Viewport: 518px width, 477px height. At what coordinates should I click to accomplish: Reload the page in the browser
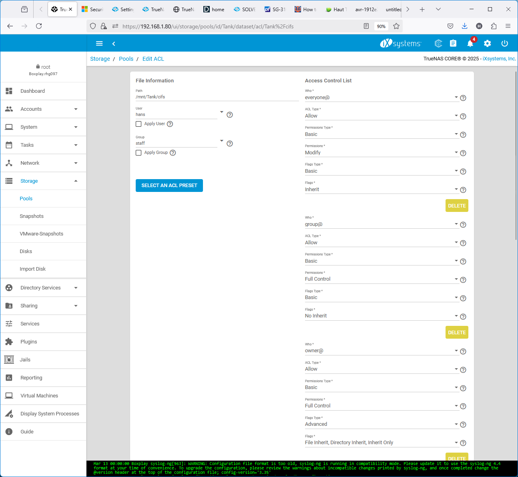coord(39,26)
